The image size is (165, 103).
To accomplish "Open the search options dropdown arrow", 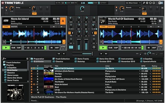I will tap(5, 59).
